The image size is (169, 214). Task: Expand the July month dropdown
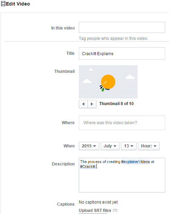pyautogui.click(x=110, y=146)
